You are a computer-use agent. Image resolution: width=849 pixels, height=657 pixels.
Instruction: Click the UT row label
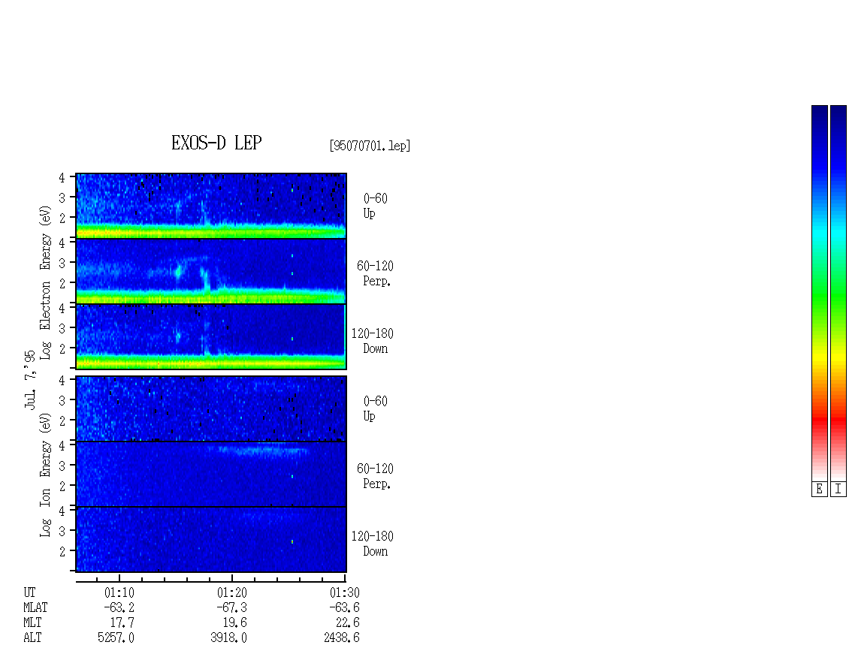[29, 592]
